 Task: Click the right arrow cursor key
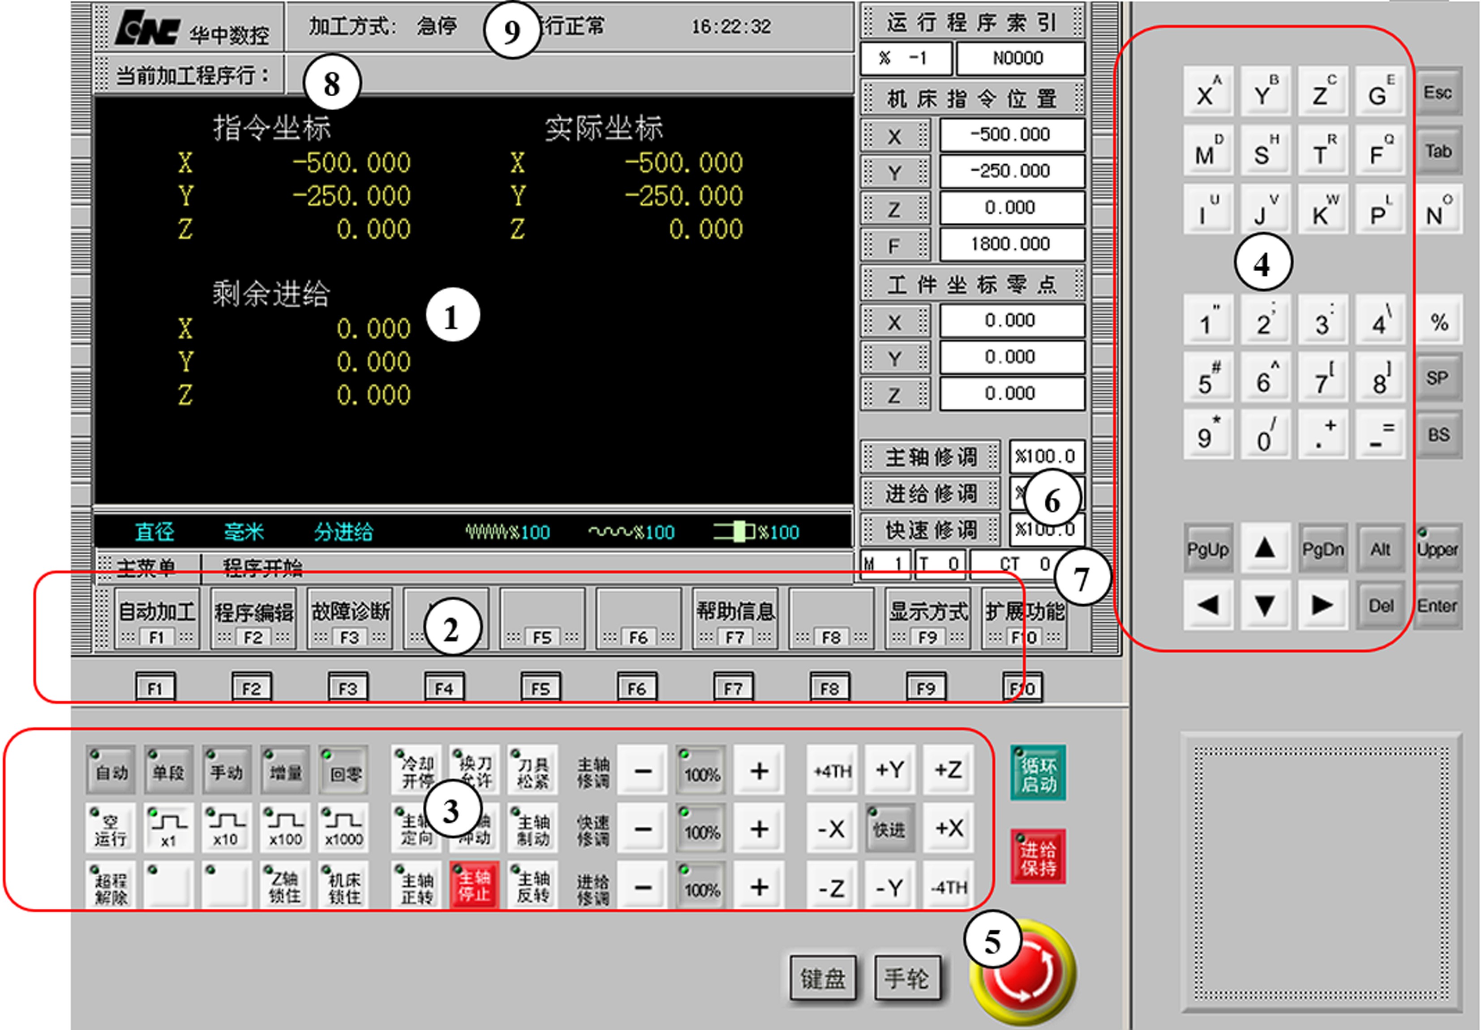click(1322, 605)
